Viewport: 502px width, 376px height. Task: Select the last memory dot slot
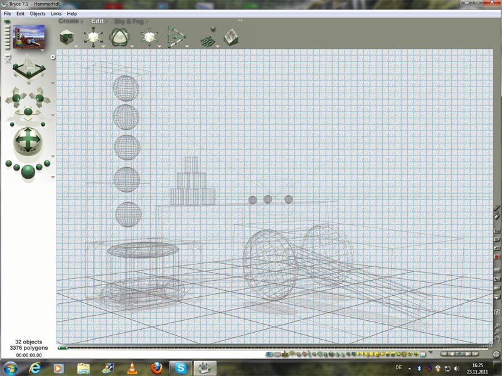point(7,48)
